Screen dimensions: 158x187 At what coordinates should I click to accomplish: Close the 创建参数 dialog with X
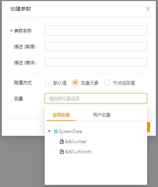pyautogui.click(x=148, y=9)
